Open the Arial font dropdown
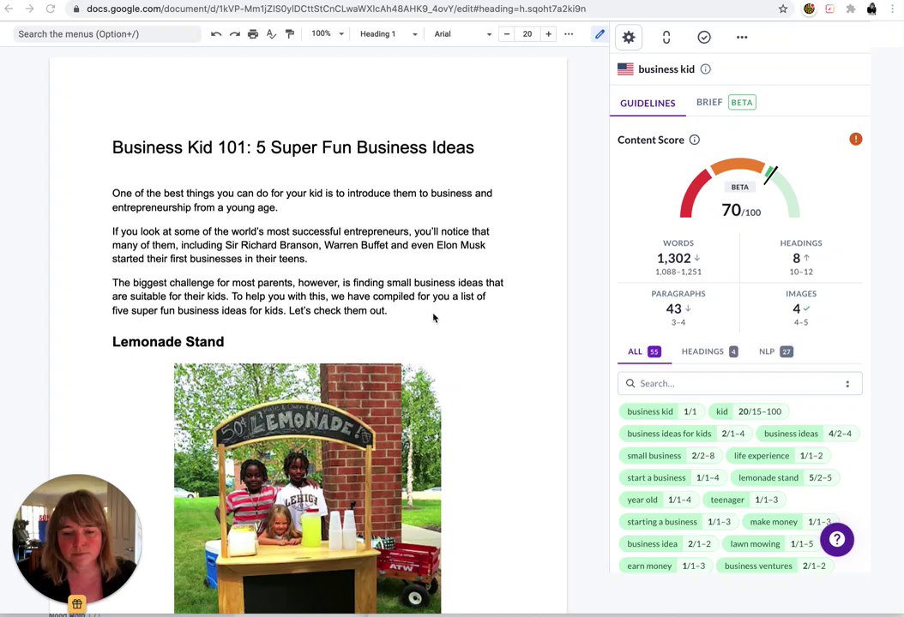904x617 pixels. pyautogui.click(x=463, y=34)
